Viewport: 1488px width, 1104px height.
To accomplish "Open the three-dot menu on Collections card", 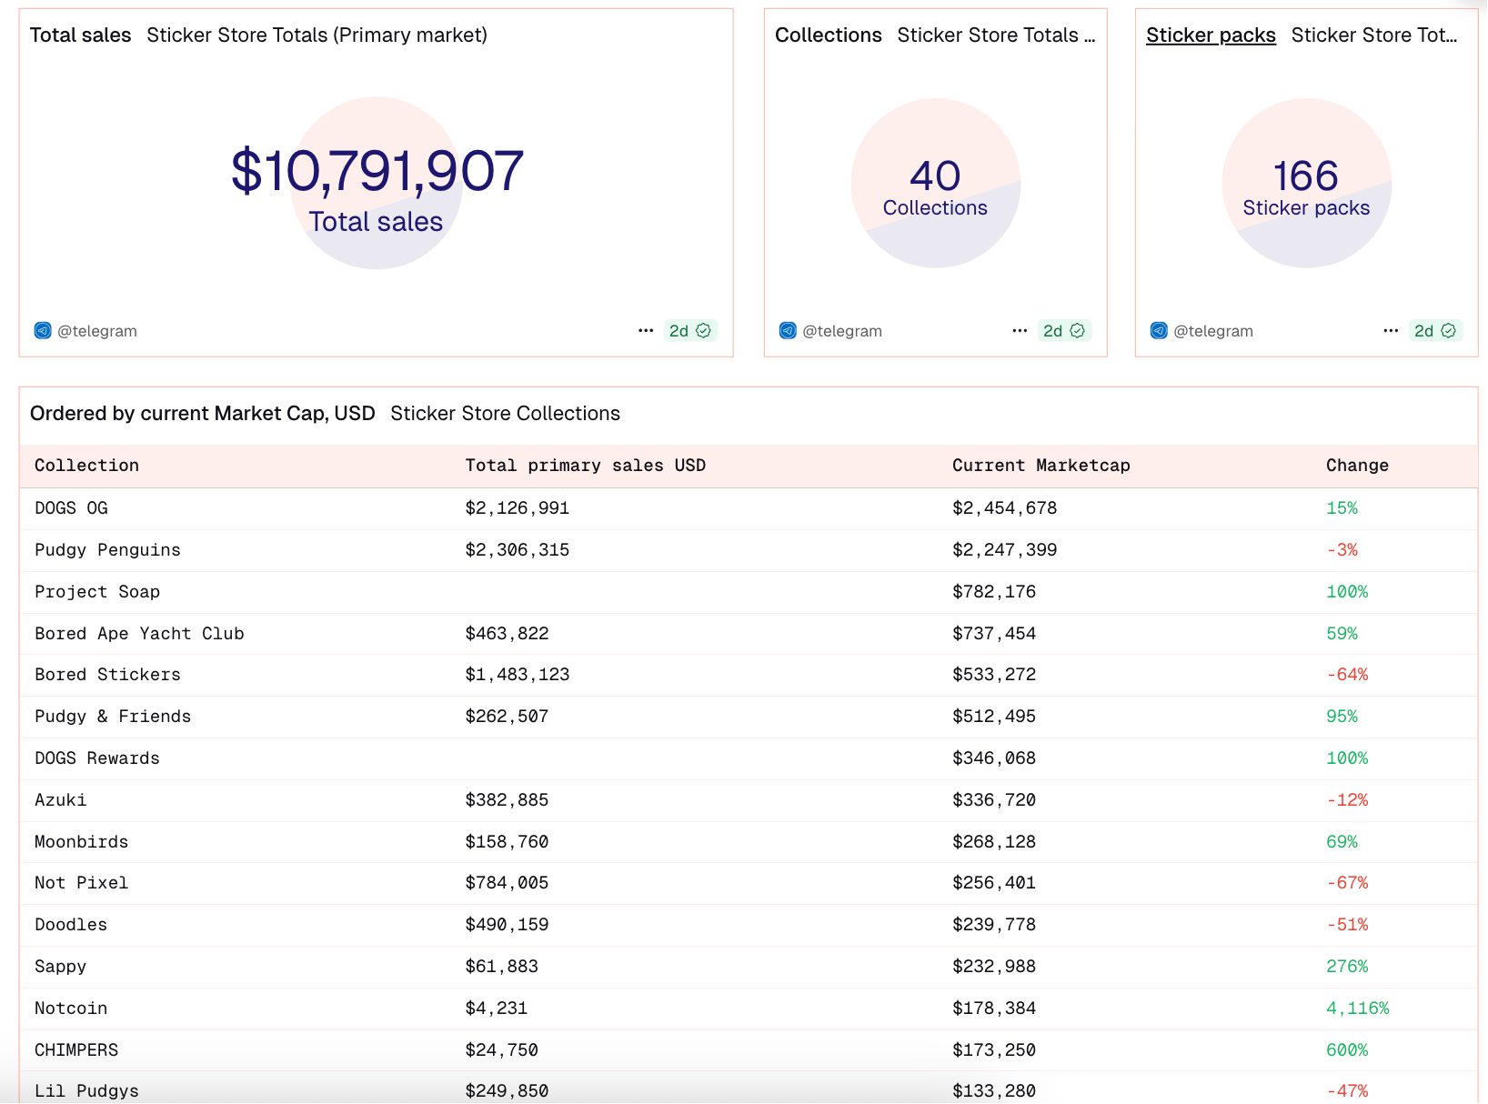I will 1020,331.
